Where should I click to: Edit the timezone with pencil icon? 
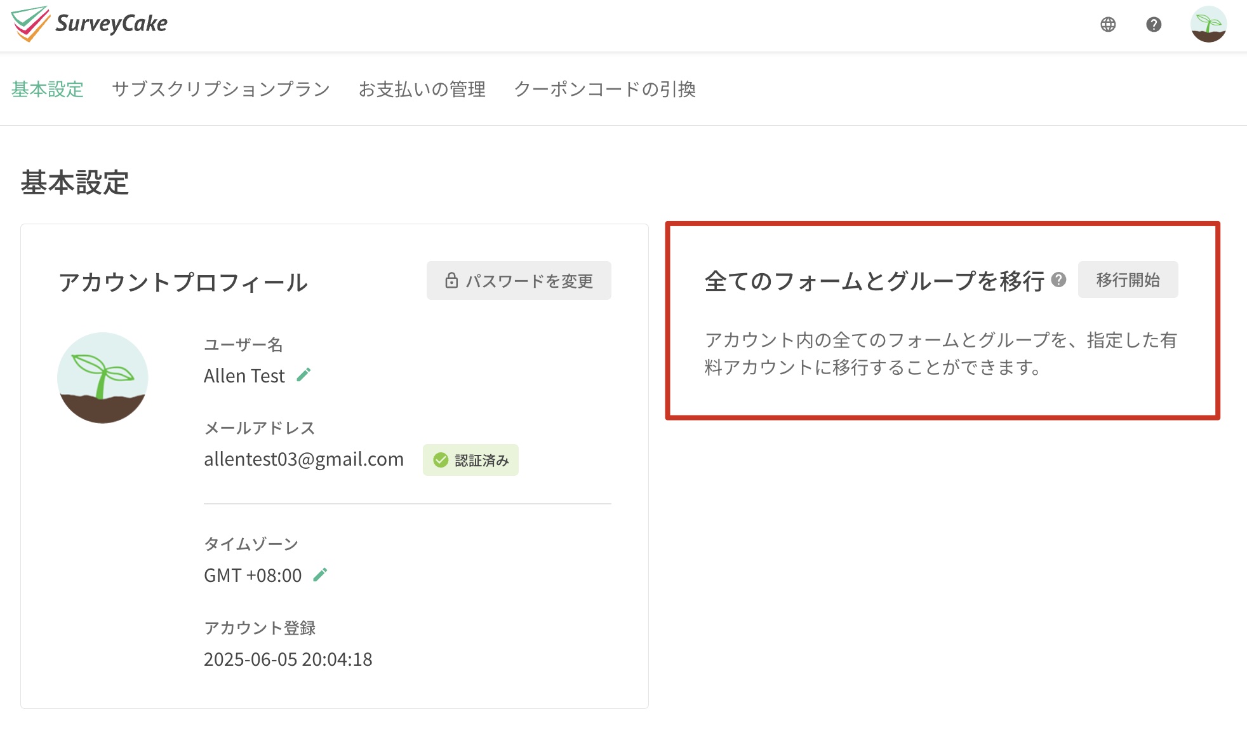321,574
